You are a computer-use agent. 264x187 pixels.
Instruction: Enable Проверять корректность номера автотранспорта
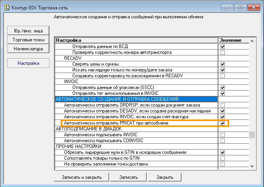pos(223,52)
